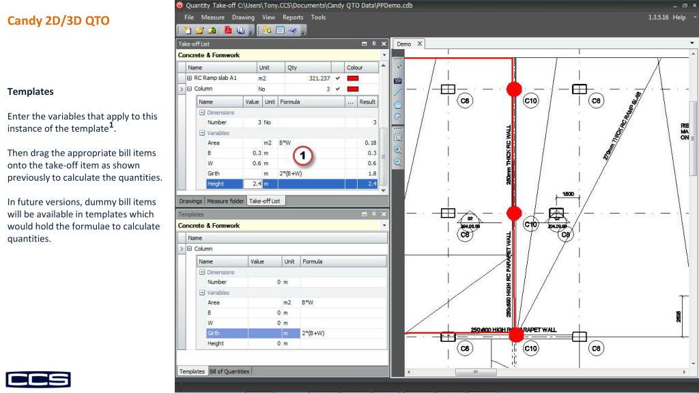Close the Templates panel
The width and height of the screenshot is (699, 393).
coord(384,214)
